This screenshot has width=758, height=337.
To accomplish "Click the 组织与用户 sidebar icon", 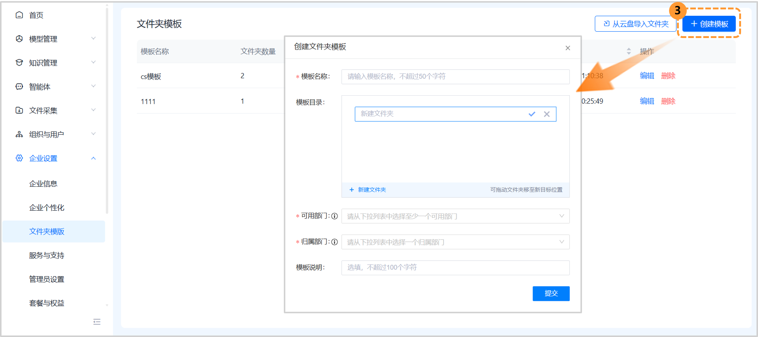I will click(x=19, y=134).
